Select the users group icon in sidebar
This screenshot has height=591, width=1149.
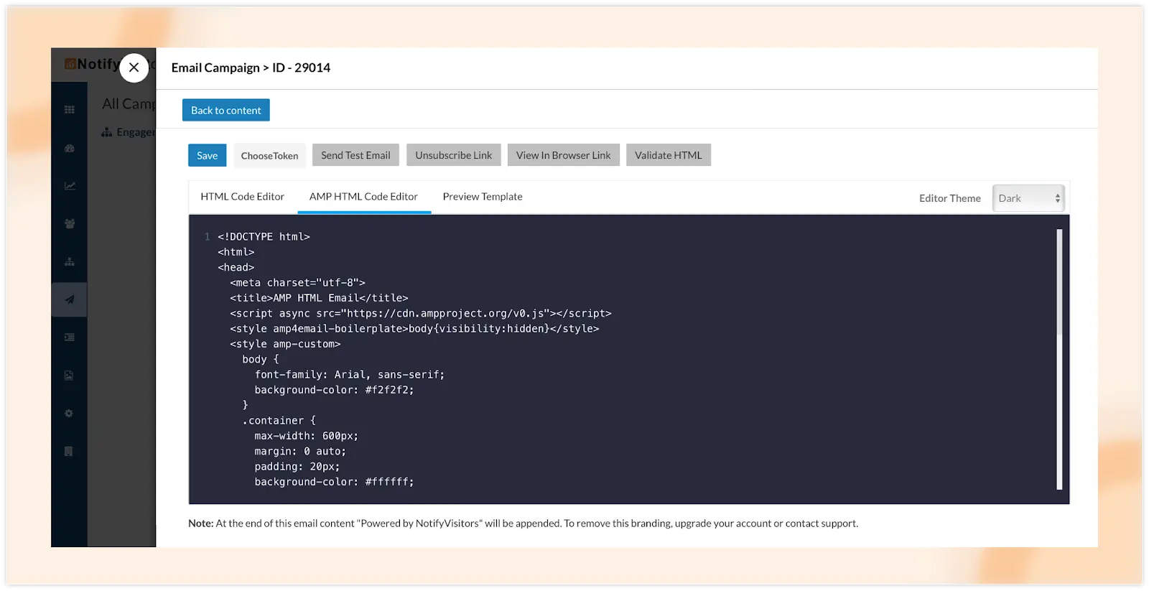[70, 223]
